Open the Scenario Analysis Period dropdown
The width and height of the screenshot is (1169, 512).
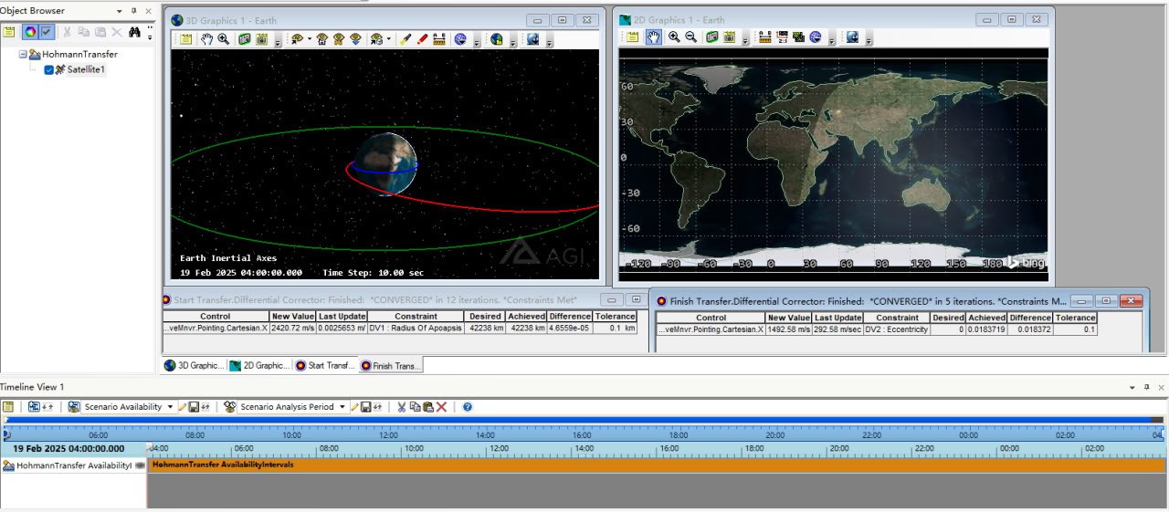(x=342, y=407)
